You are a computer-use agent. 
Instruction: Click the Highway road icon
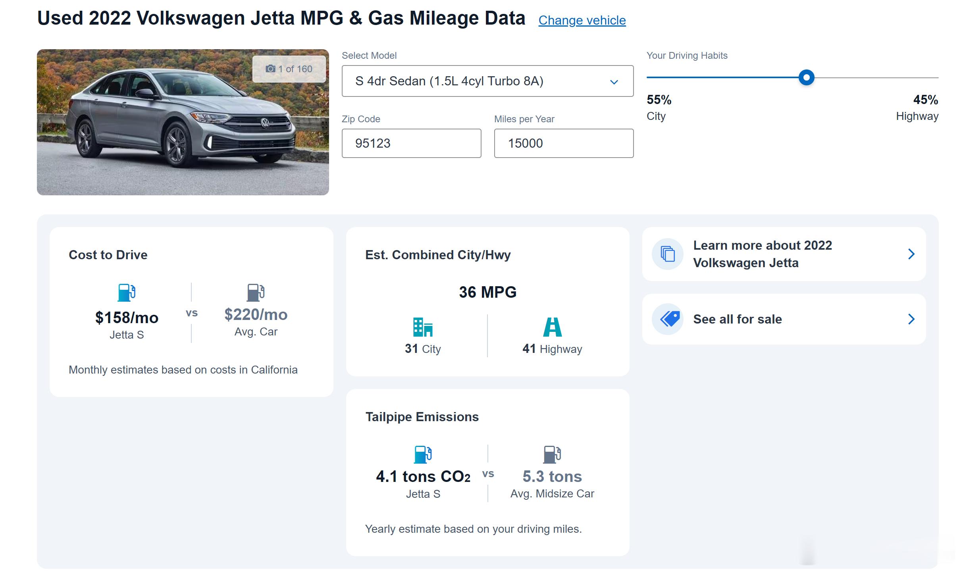click(x=552, y=327)
